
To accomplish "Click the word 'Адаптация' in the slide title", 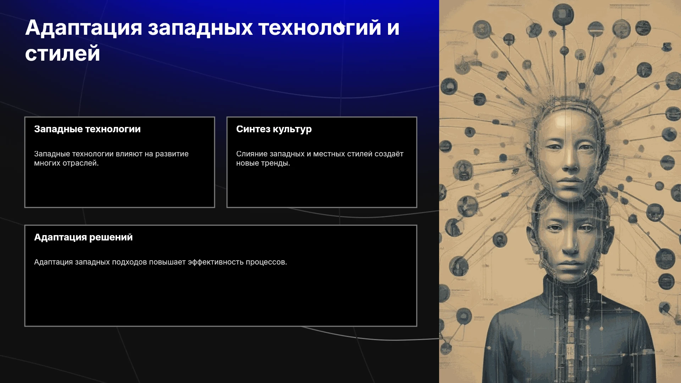I will (84, 28).
